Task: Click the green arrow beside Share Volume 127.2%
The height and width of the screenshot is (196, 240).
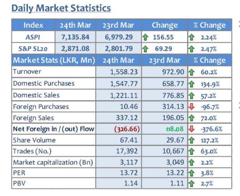Action: pos(191,140)
